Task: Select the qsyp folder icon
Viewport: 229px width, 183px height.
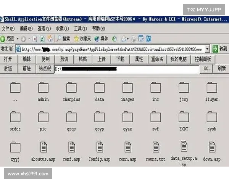Action: tap(100, 117)
